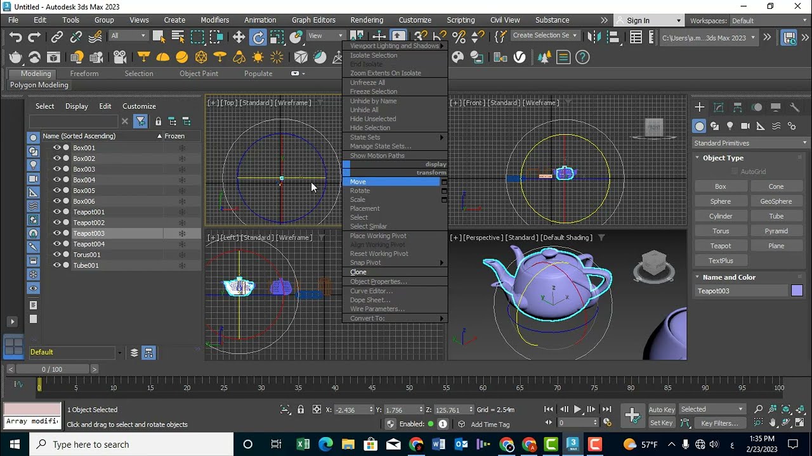
Task: Toggle visibility eye of Box004
Action: [x=56, y=180]
